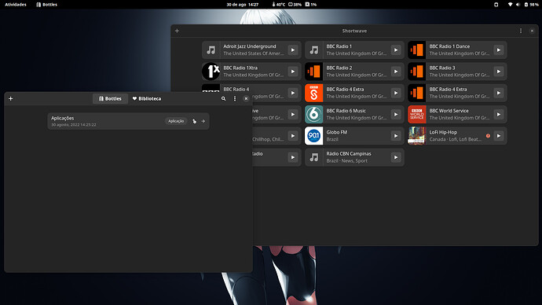Click the 40°C temperature indicator

(x=278, y=5)
